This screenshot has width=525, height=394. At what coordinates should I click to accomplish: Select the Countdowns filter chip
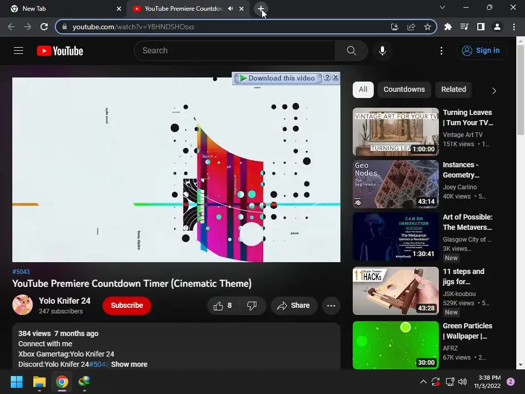404,89
